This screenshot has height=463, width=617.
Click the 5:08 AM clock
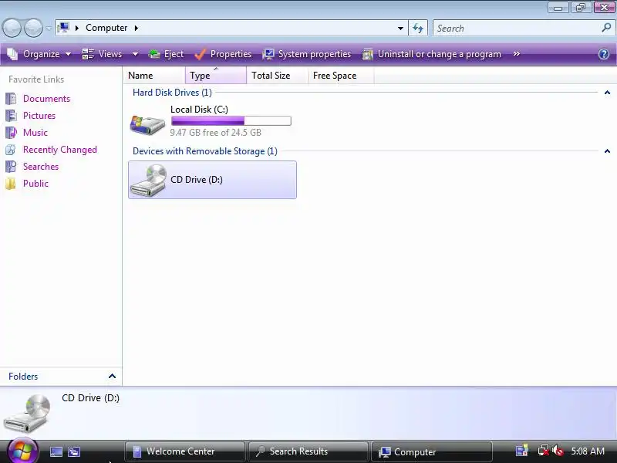coord(588,451)
